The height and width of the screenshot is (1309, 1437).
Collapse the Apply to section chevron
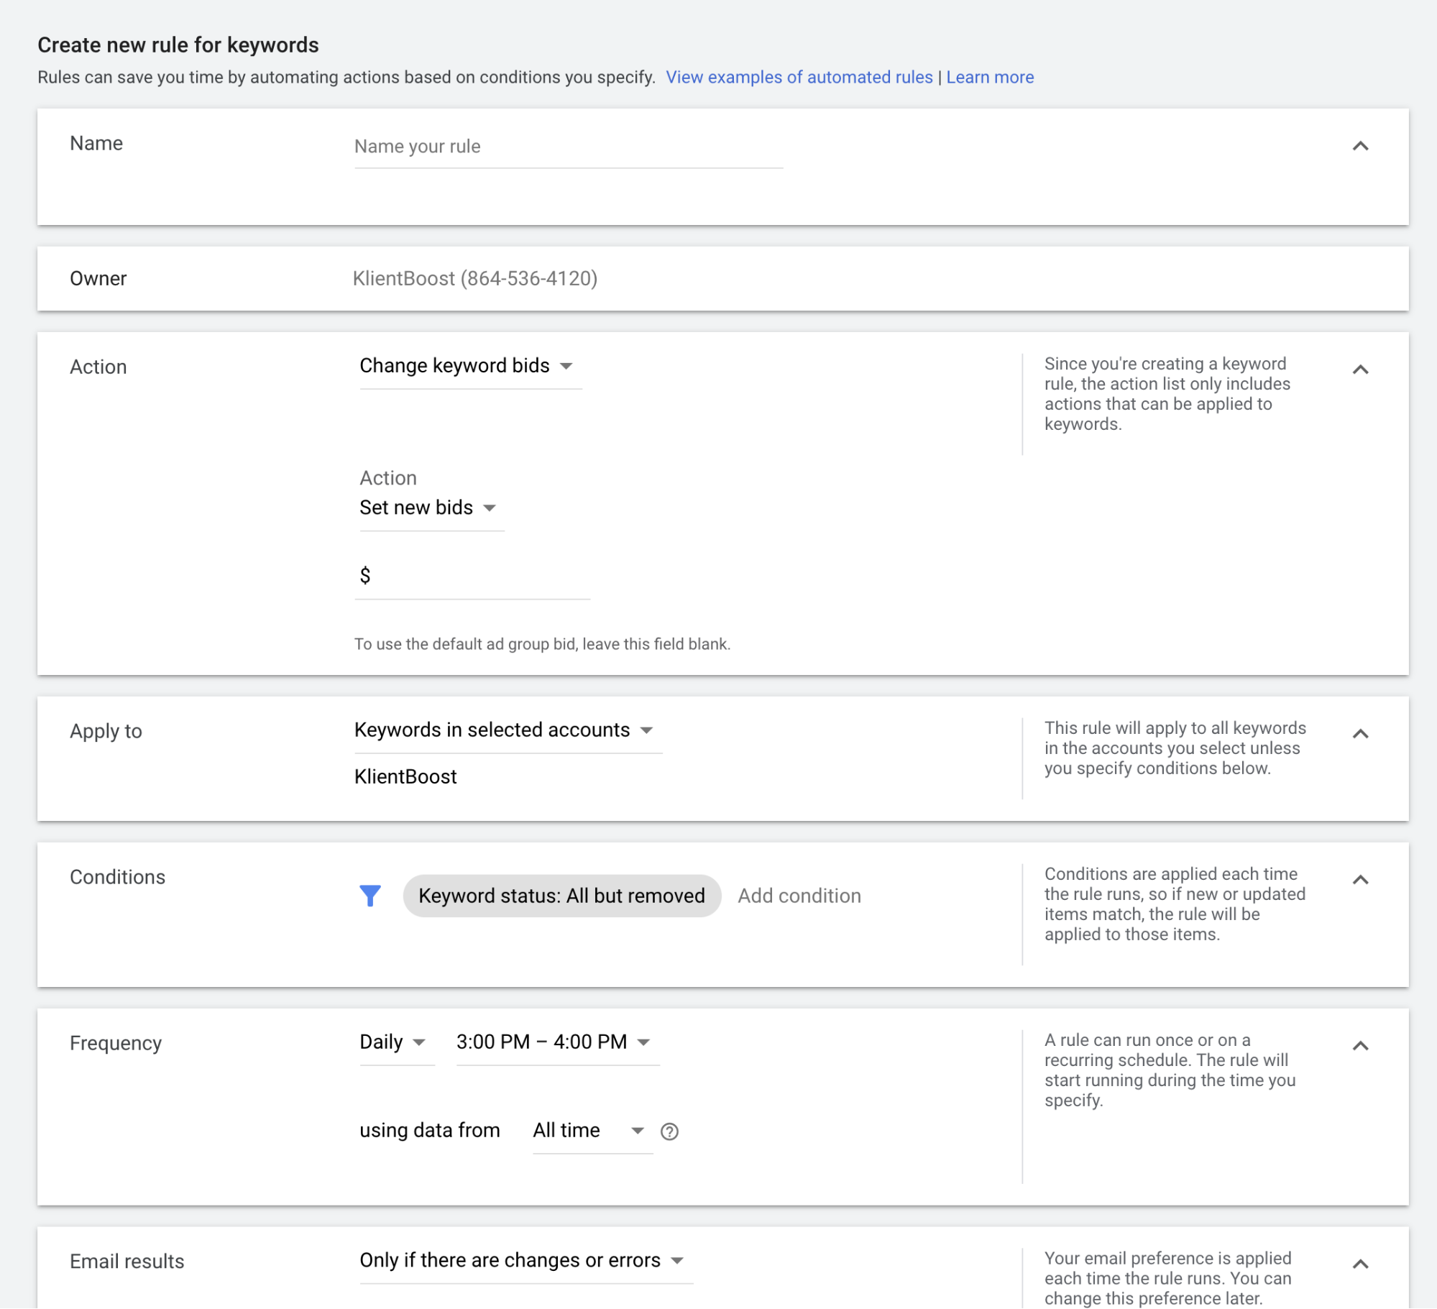pyautogui.click(x=1360, y=734)
